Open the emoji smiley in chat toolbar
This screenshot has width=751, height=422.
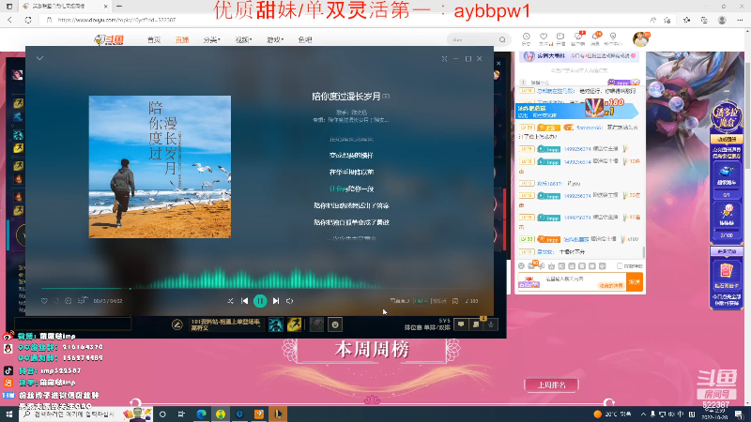click(521, 266)
